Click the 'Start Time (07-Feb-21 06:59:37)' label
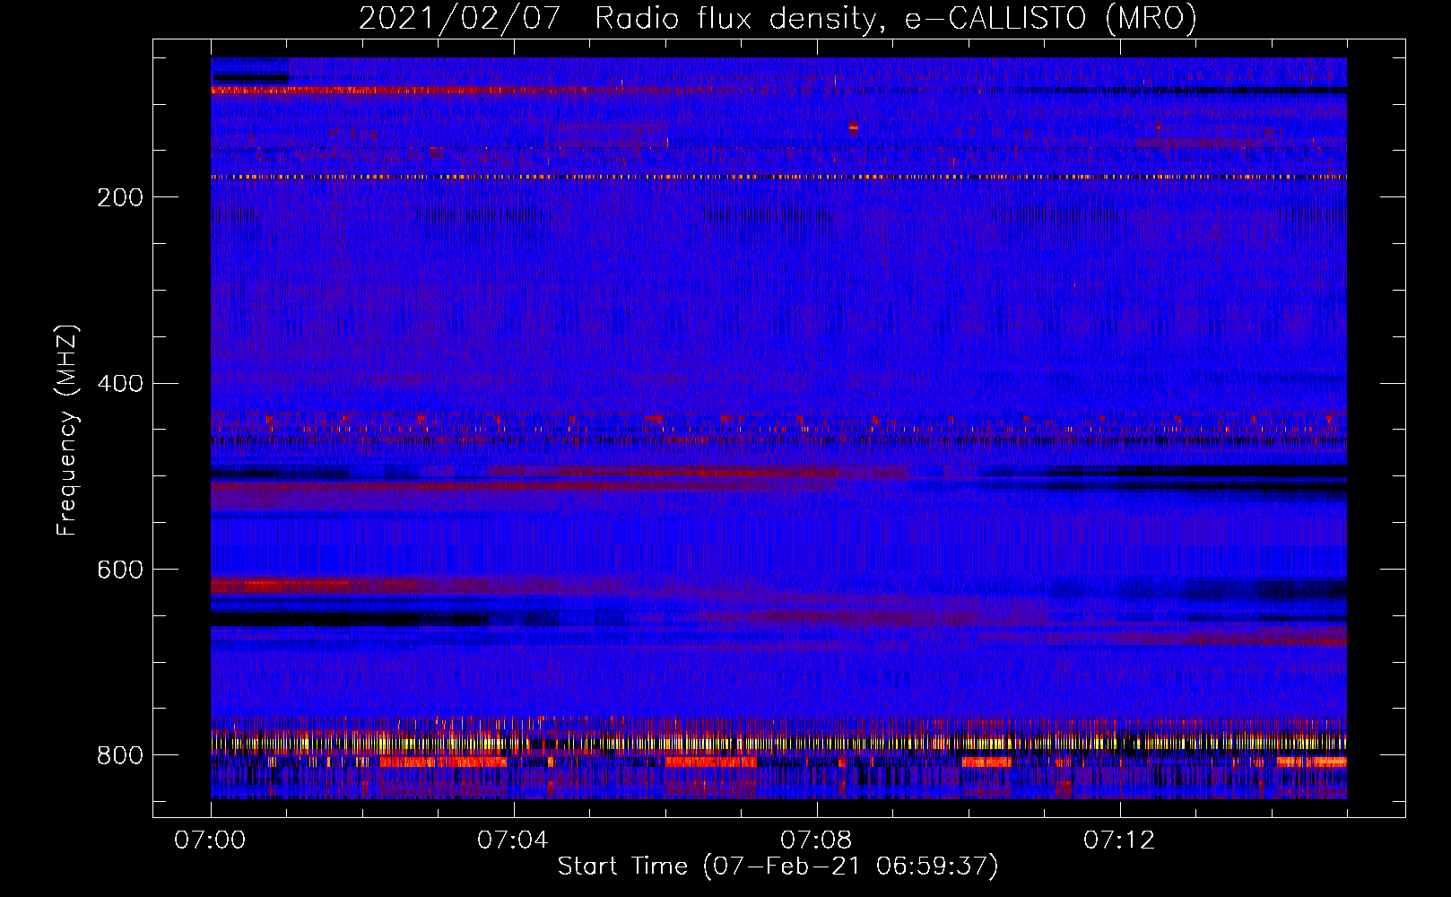Screen dimensions: 1451x897 click(778, 866)
